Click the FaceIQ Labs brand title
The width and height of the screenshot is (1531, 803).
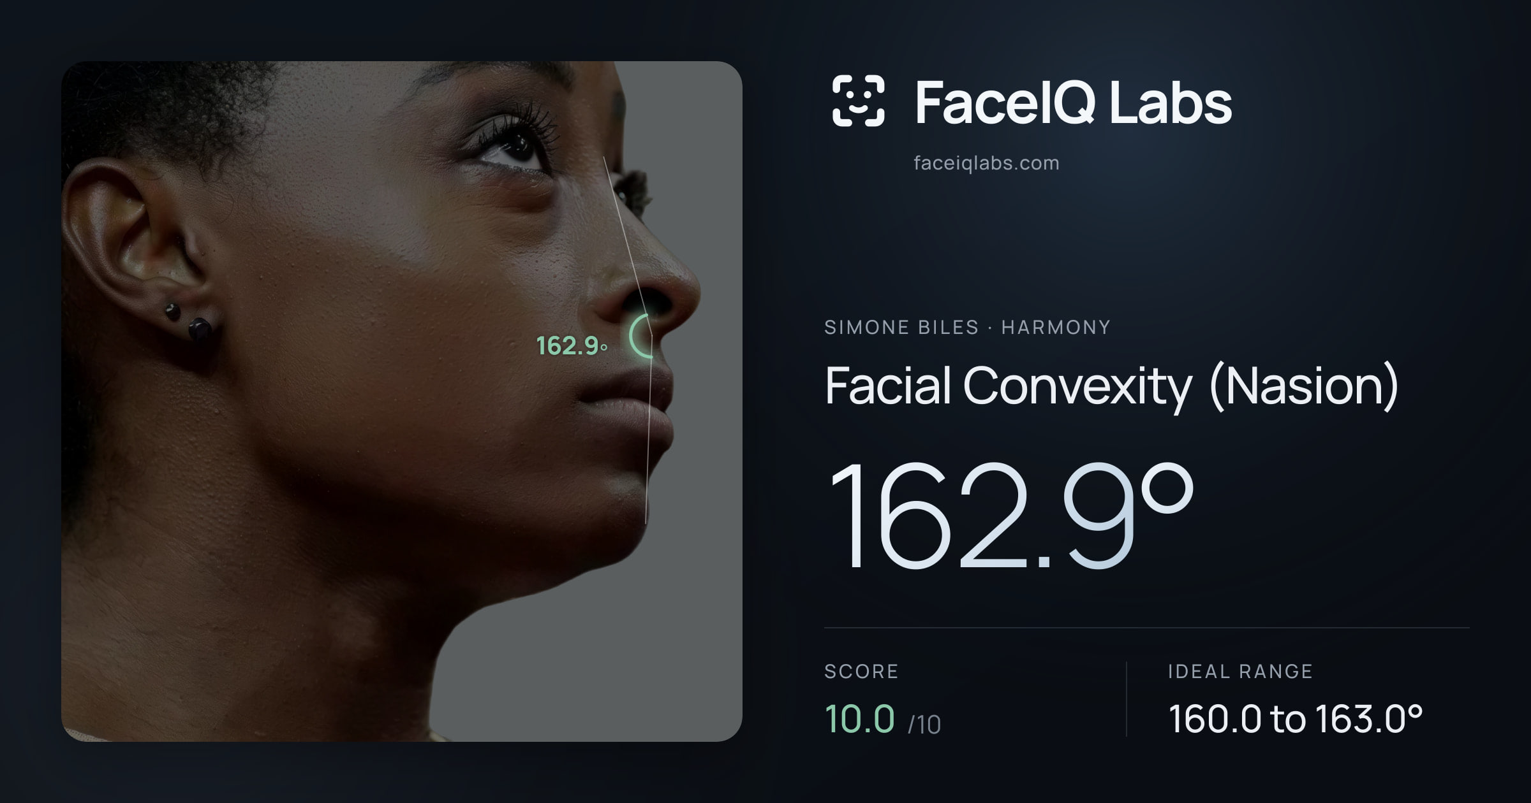click(1073, 102)
